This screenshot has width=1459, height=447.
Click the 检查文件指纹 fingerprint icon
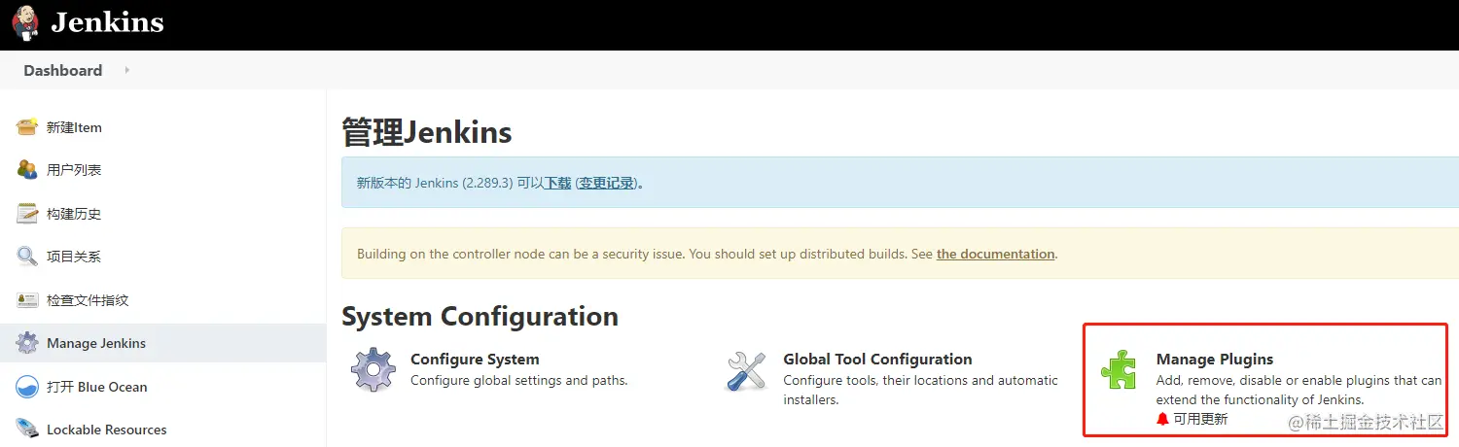point(27,300)
